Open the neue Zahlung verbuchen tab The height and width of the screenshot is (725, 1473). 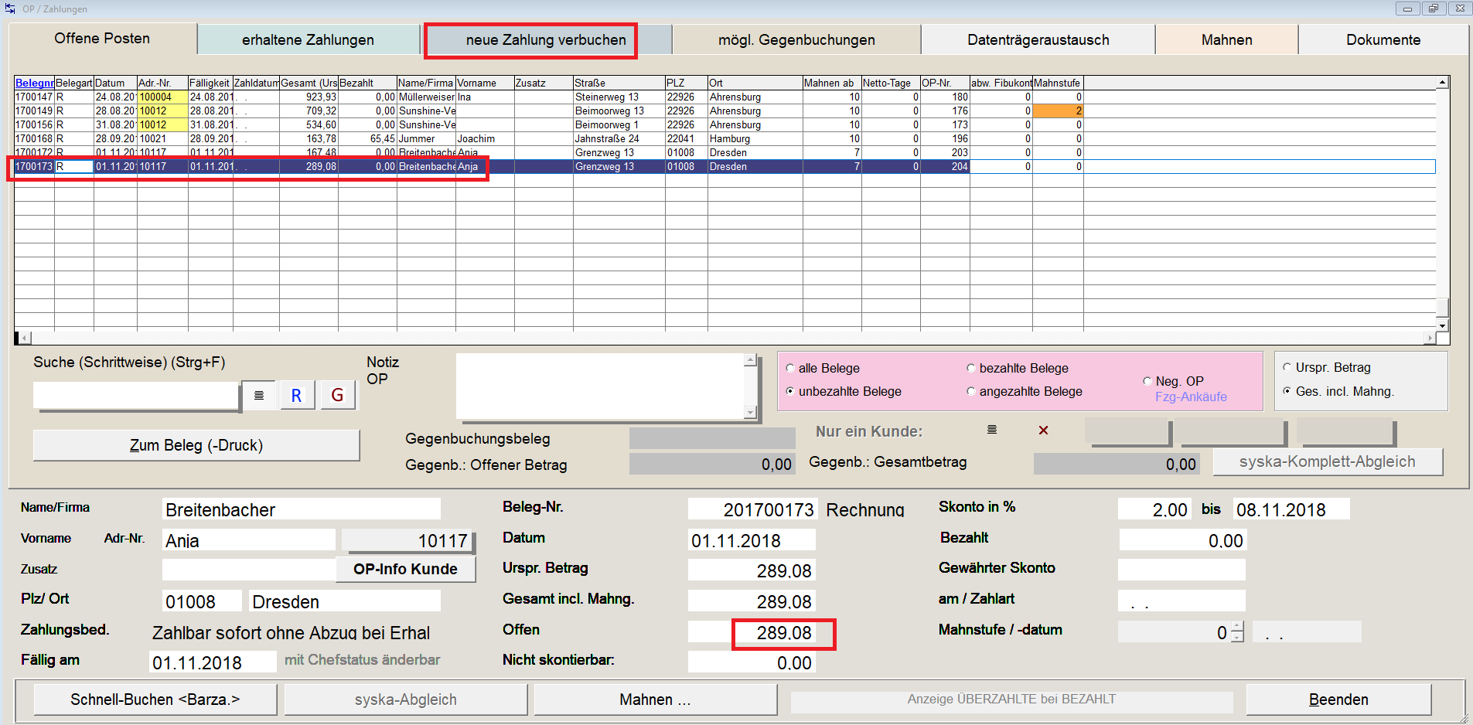(x=546, y=39)
